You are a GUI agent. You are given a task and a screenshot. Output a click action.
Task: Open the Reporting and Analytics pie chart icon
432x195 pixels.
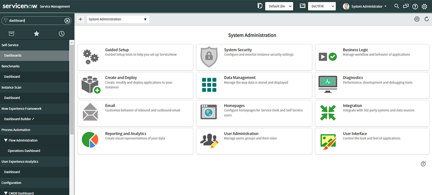pyautogui.click(x=90, y=140)
